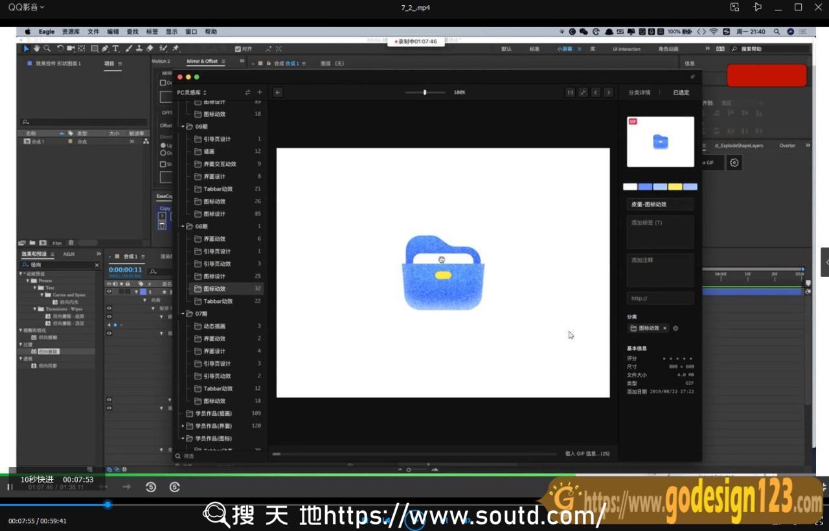Select the Pen tool in After Effects toolbar
The height and width of the screenshot is (531, 829).
[105, 49]
